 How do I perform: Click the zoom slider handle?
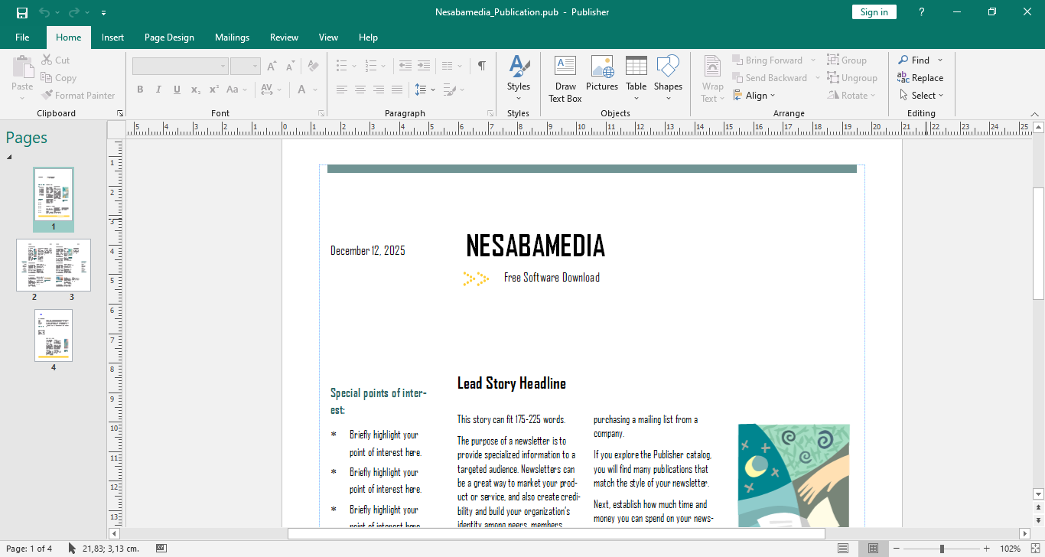[x=942, y=549]
